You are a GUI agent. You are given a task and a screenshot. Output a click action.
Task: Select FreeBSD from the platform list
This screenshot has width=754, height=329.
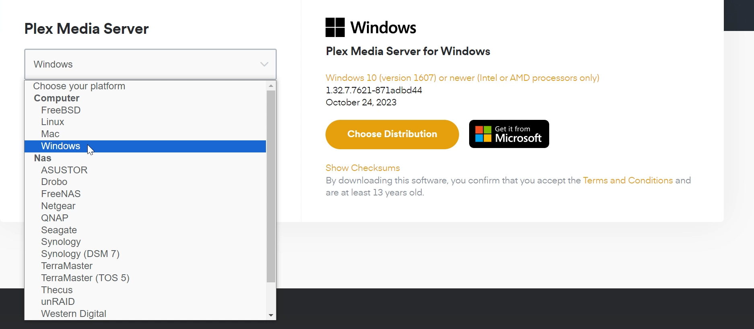click(x=145, y=110)
